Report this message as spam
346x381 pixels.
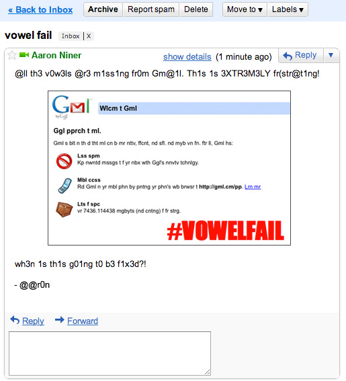click(x=151, y=9)
